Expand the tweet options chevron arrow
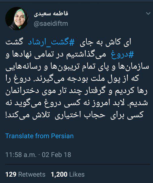Image resolution: width=153 pixels, height=183 pixels. click(x=148, y=13)
